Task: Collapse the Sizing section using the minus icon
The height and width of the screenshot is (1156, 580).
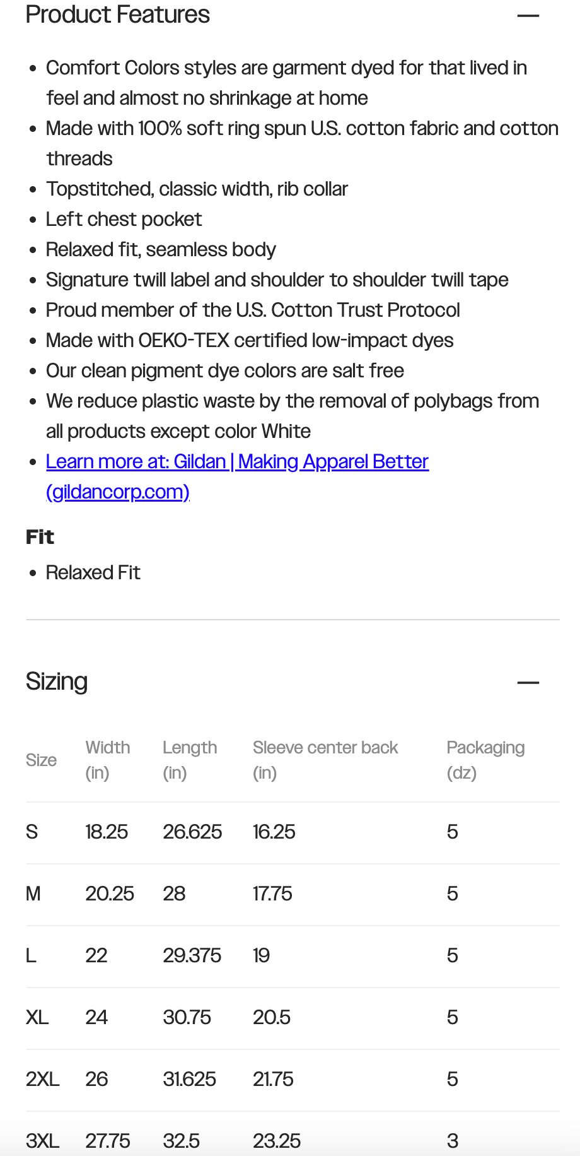Action: [528, 682]
